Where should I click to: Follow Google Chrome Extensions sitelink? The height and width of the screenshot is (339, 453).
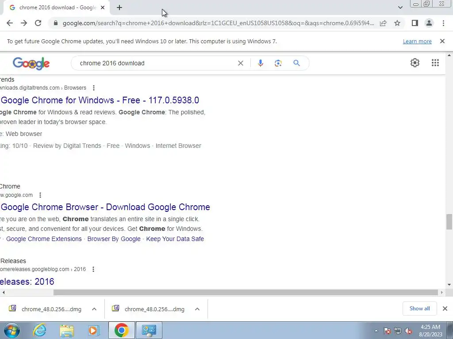click(44, 239)
